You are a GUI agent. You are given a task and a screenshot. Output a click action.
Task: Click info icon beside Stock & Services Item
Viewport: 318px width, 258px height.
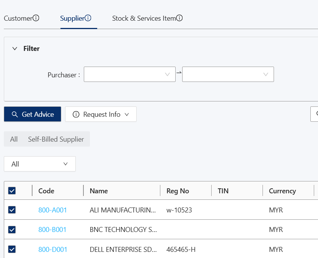[x=179, y=18]
